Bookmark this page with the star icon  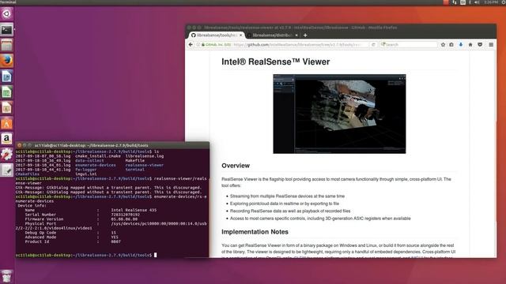(443, 45)
